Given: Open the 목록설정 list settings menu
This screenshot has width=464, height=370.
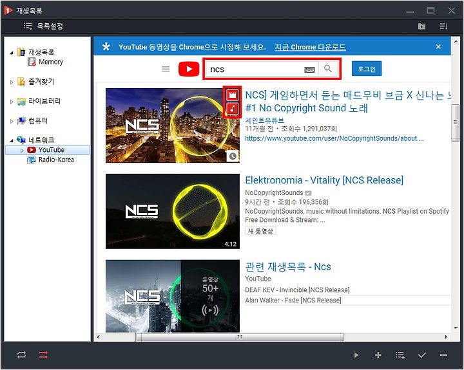Looking at the screenshot, I should tap(43, 26).
